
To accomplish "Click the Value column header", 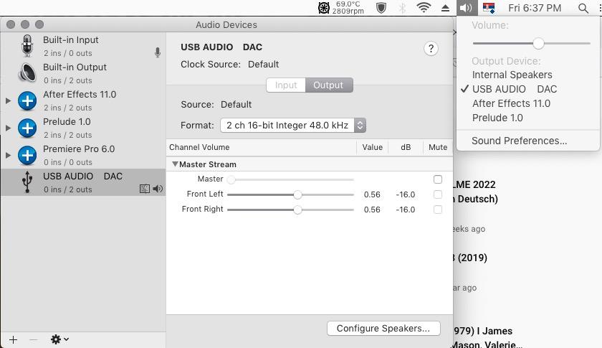I will coord(373,147).
